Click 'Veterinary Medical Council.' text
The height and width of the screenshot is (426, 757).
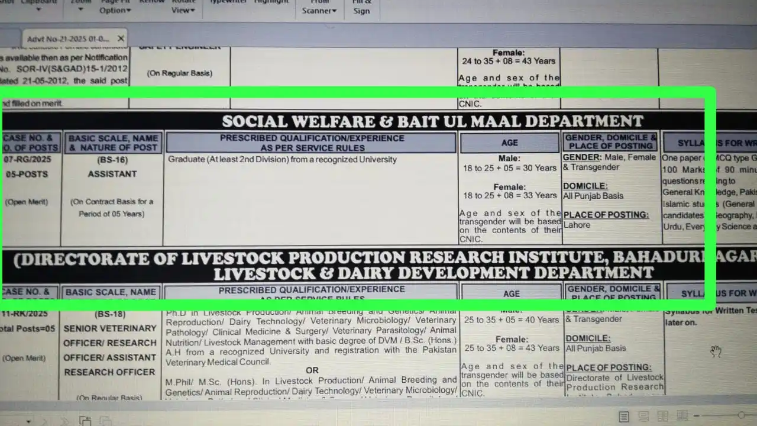[218, 362]
